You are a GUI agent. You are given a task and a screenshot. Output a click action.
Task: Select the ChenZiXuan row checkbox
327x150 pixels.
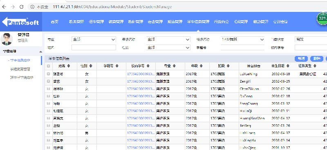point(48,89)
